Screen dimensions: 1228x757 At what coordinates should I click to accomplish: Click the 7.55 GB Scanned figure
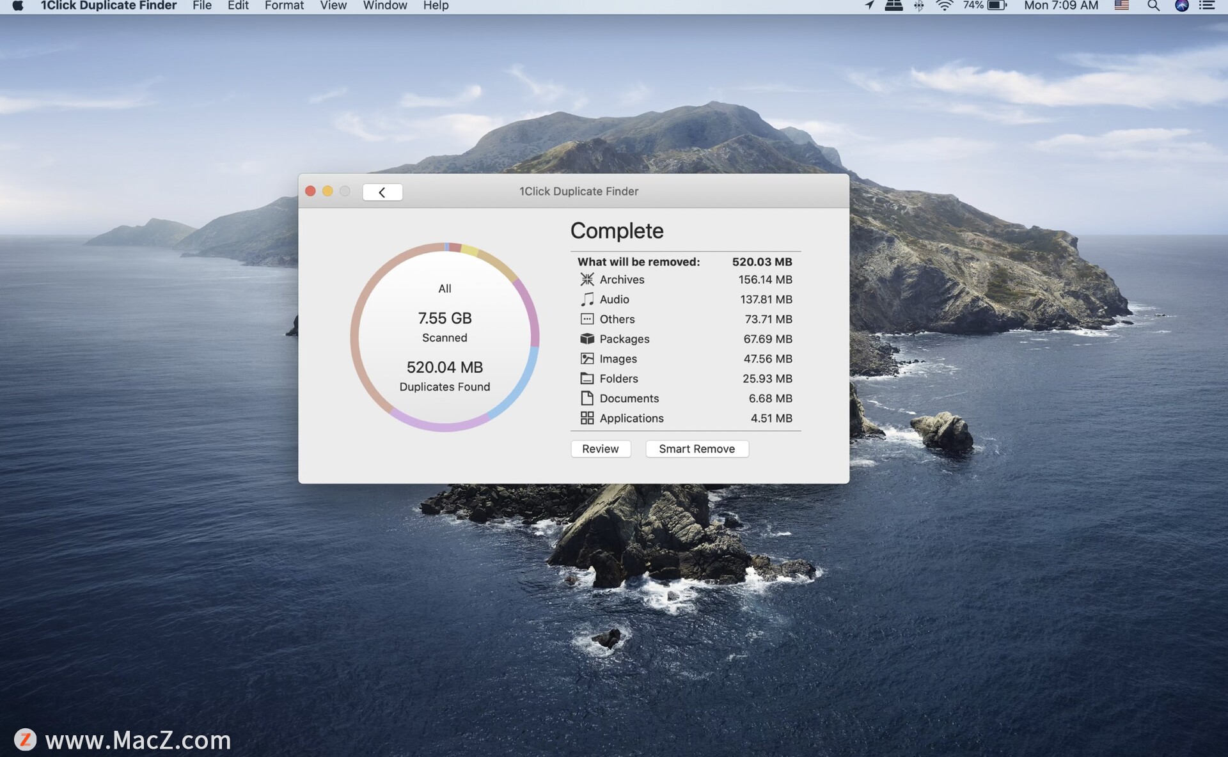point(445,318)
